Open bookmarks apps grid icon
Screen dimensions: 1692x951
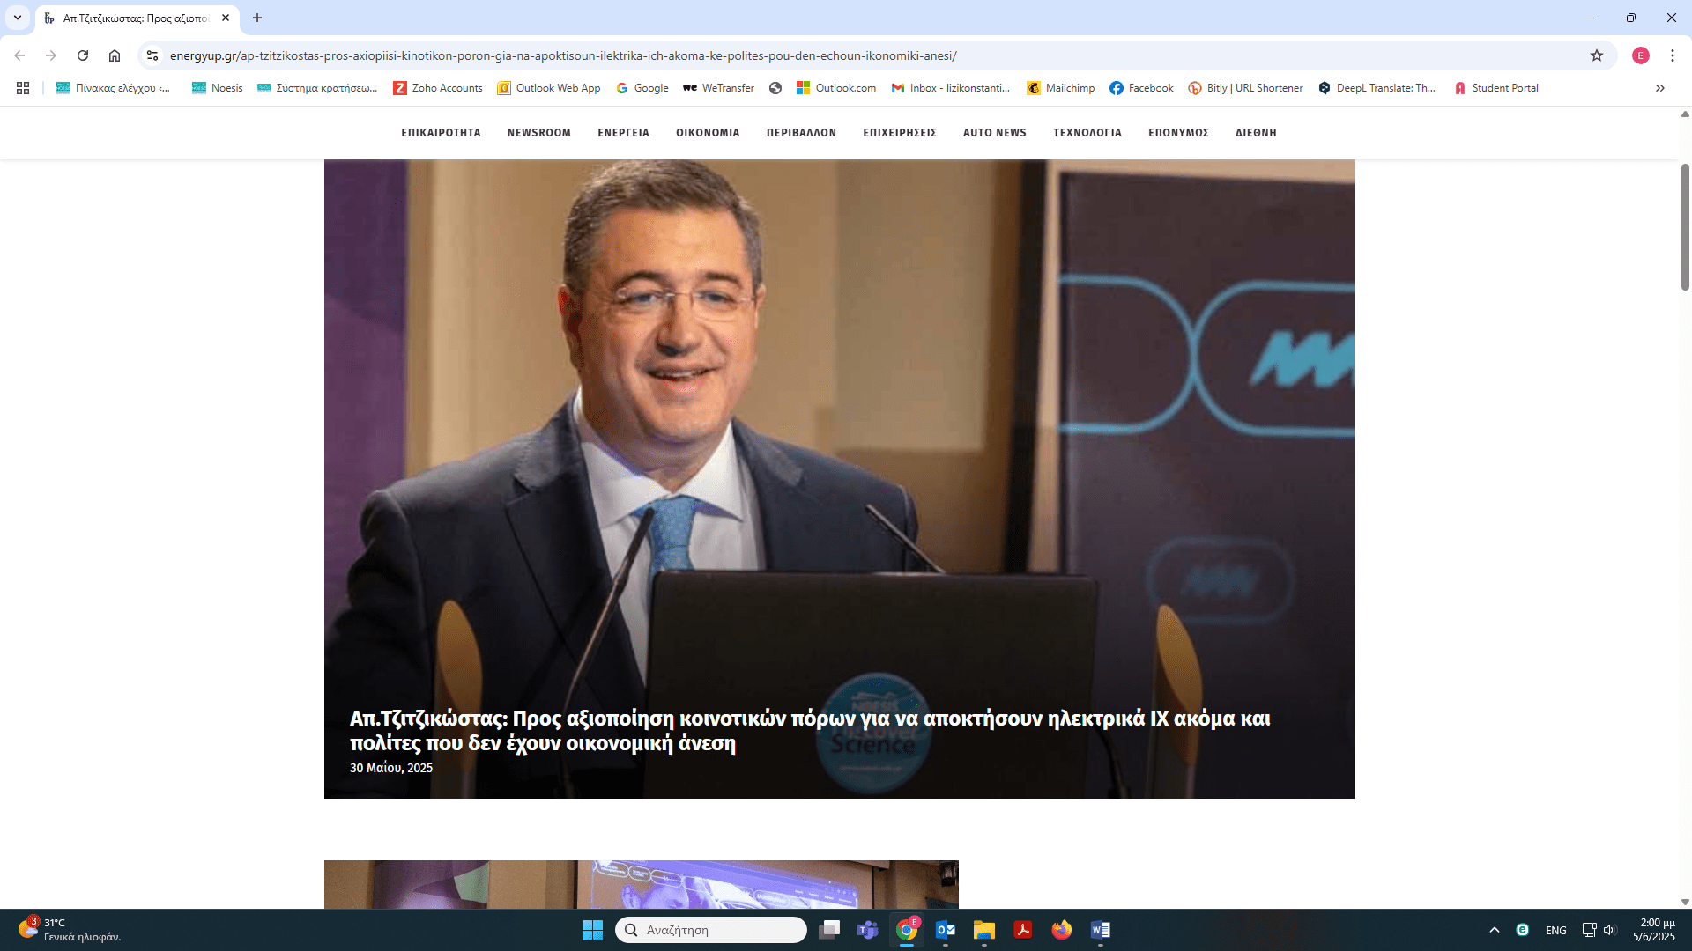tap(23, 88)
